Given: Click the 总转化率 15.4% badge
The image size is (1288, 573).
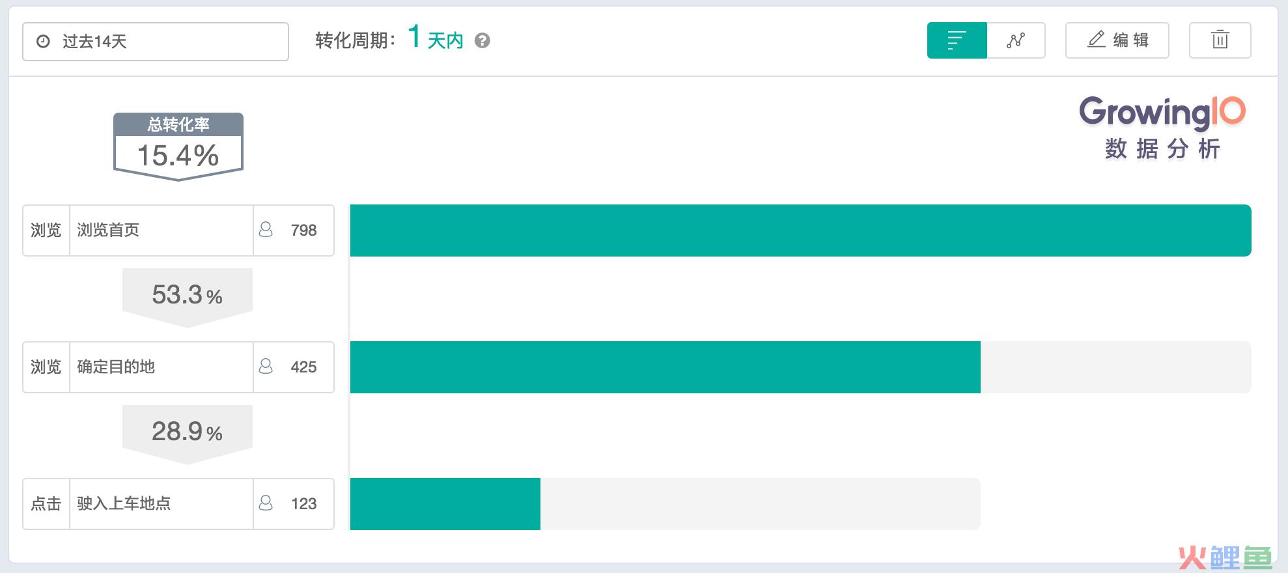Looking at the screenshot, I should 178,147.
